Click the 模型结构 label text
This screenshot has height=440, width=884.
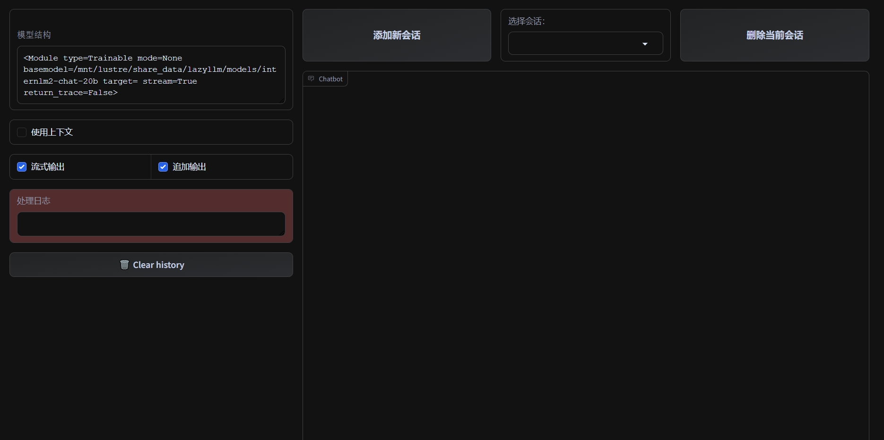tap(34, 35)
